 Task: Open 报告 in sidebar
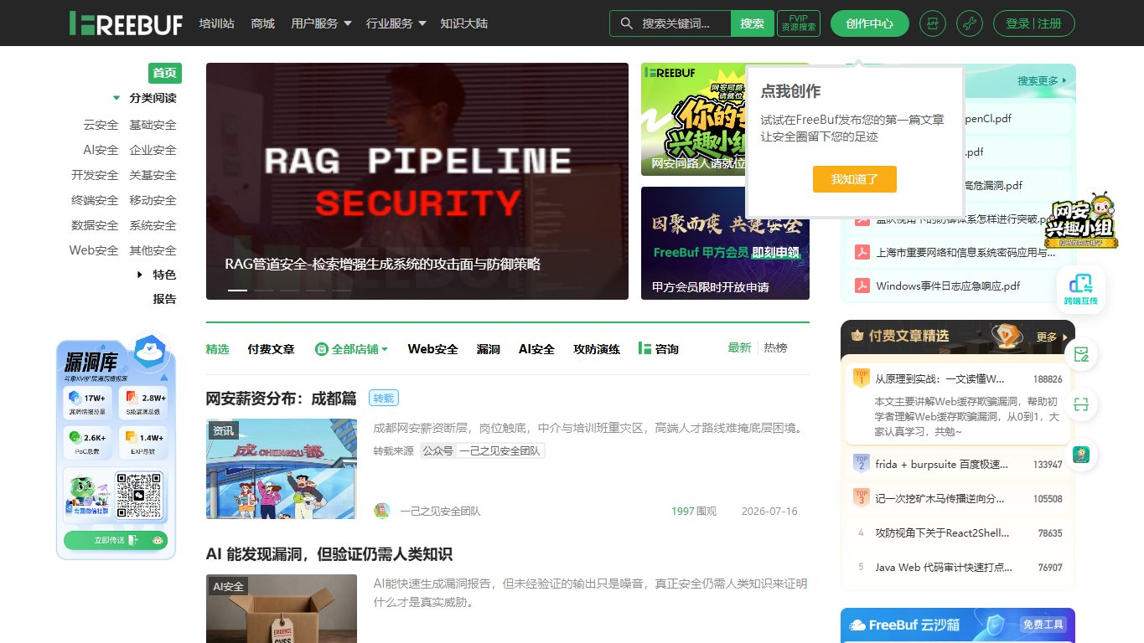click(x=165, y=299)
